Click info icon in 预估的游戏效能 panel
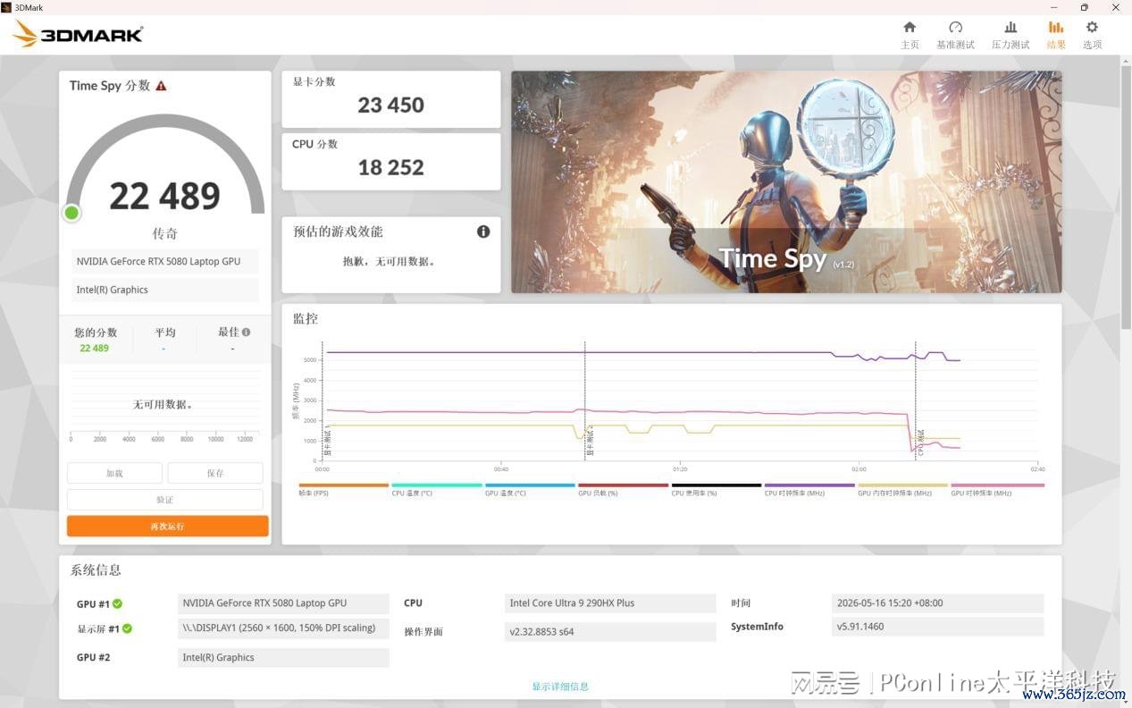The height and width of the screenshot is (708, 1132). point(483,232)
